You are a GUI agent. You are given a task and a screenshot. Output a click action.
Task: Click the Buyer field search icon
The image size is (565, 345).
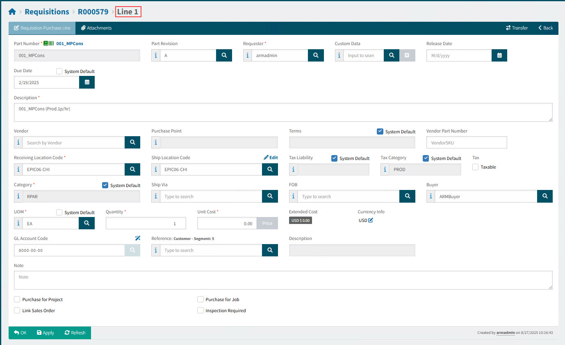coord(544,196)
